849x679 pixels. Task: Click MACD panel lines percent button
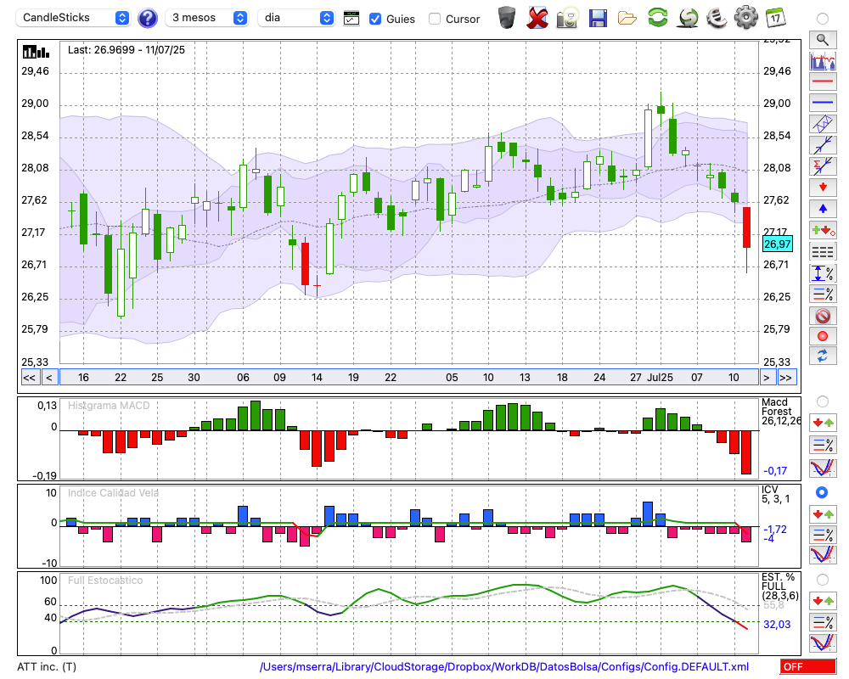823,445
